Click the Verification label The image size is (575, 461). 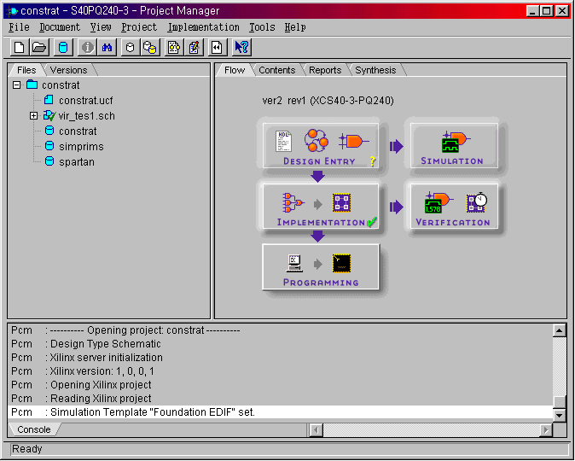(x=453, y=222)
